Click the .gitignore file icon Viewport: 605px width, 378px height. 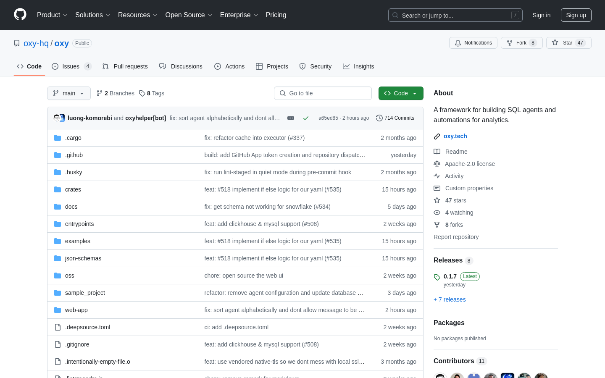[x=58, y=344]
